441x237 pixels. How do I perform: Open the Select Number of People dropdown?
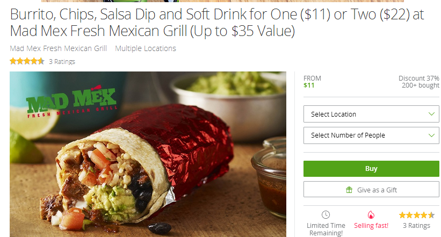(x=371, y=135)
